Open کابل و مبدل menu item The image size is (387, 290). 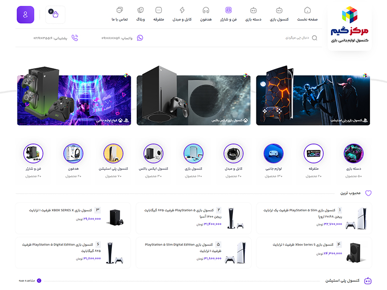(x=182, y=19)
